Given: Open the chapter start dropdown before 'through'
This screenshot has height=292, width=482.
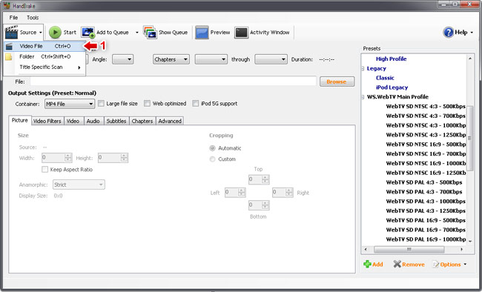Looking at the screenshot, I should pyautogui.click(x=211, y=59).
